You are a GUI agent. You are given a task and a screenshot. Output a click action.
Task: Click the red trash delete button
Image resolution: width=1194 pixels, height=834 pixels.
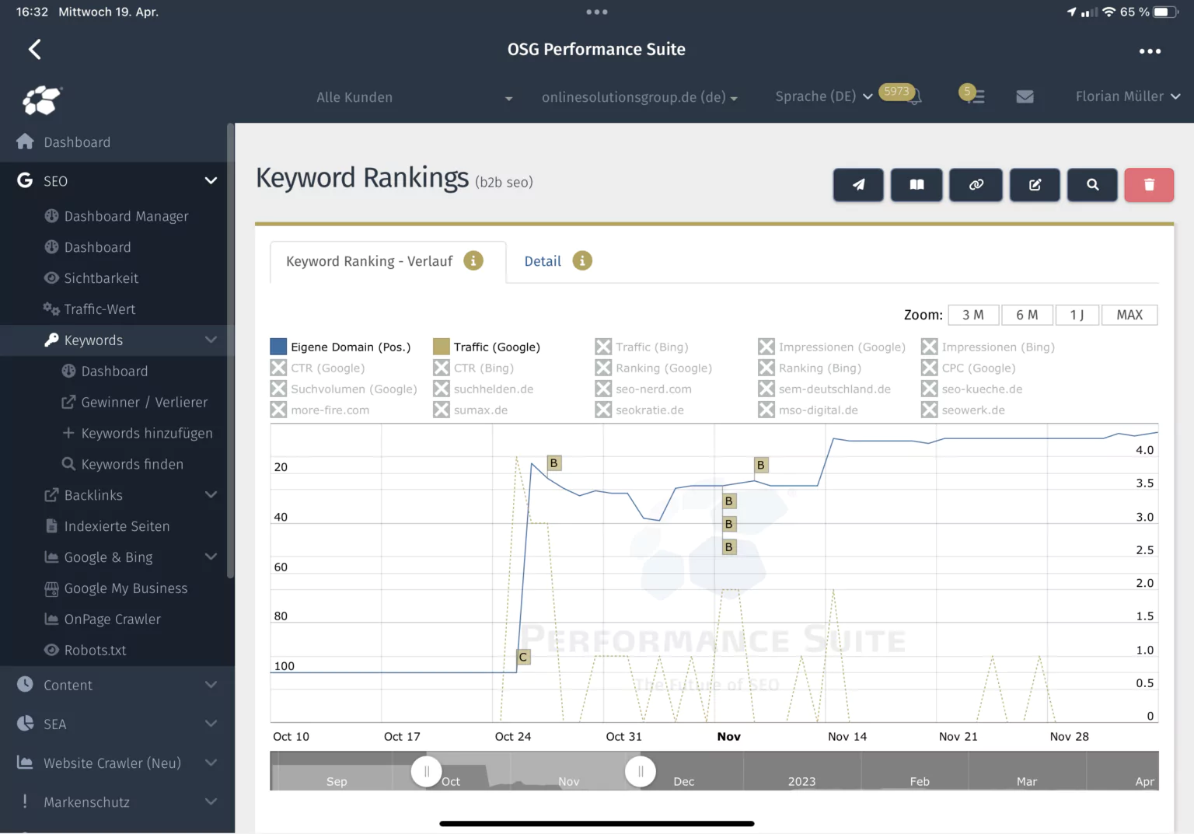[x=1149, y=185]
